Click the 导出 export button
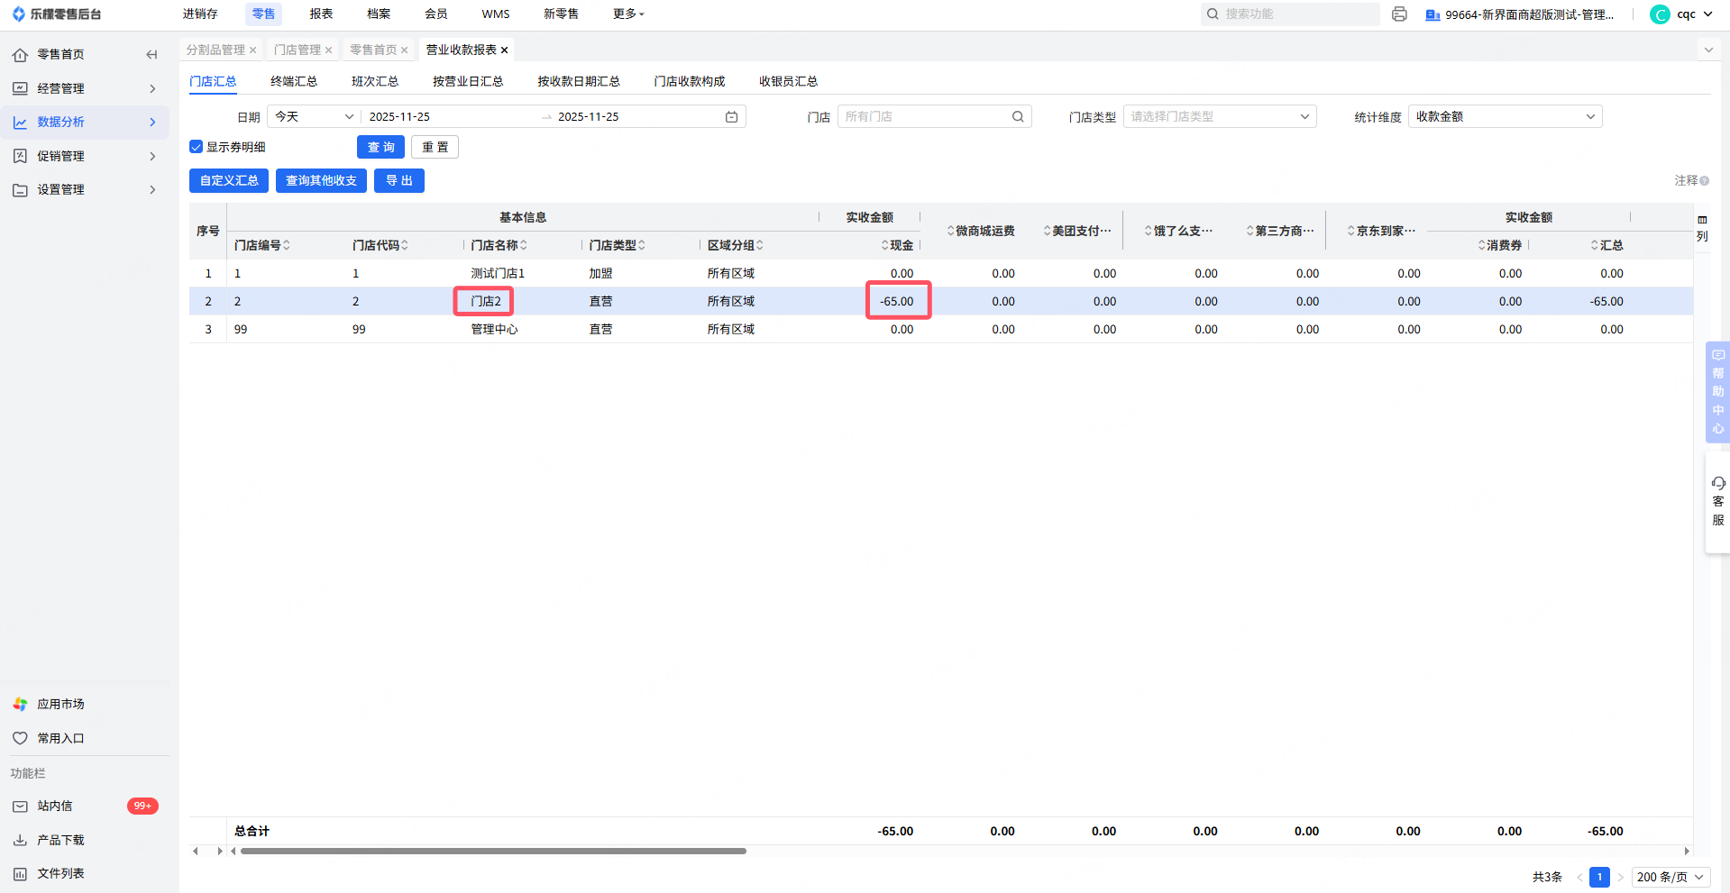 398,181
